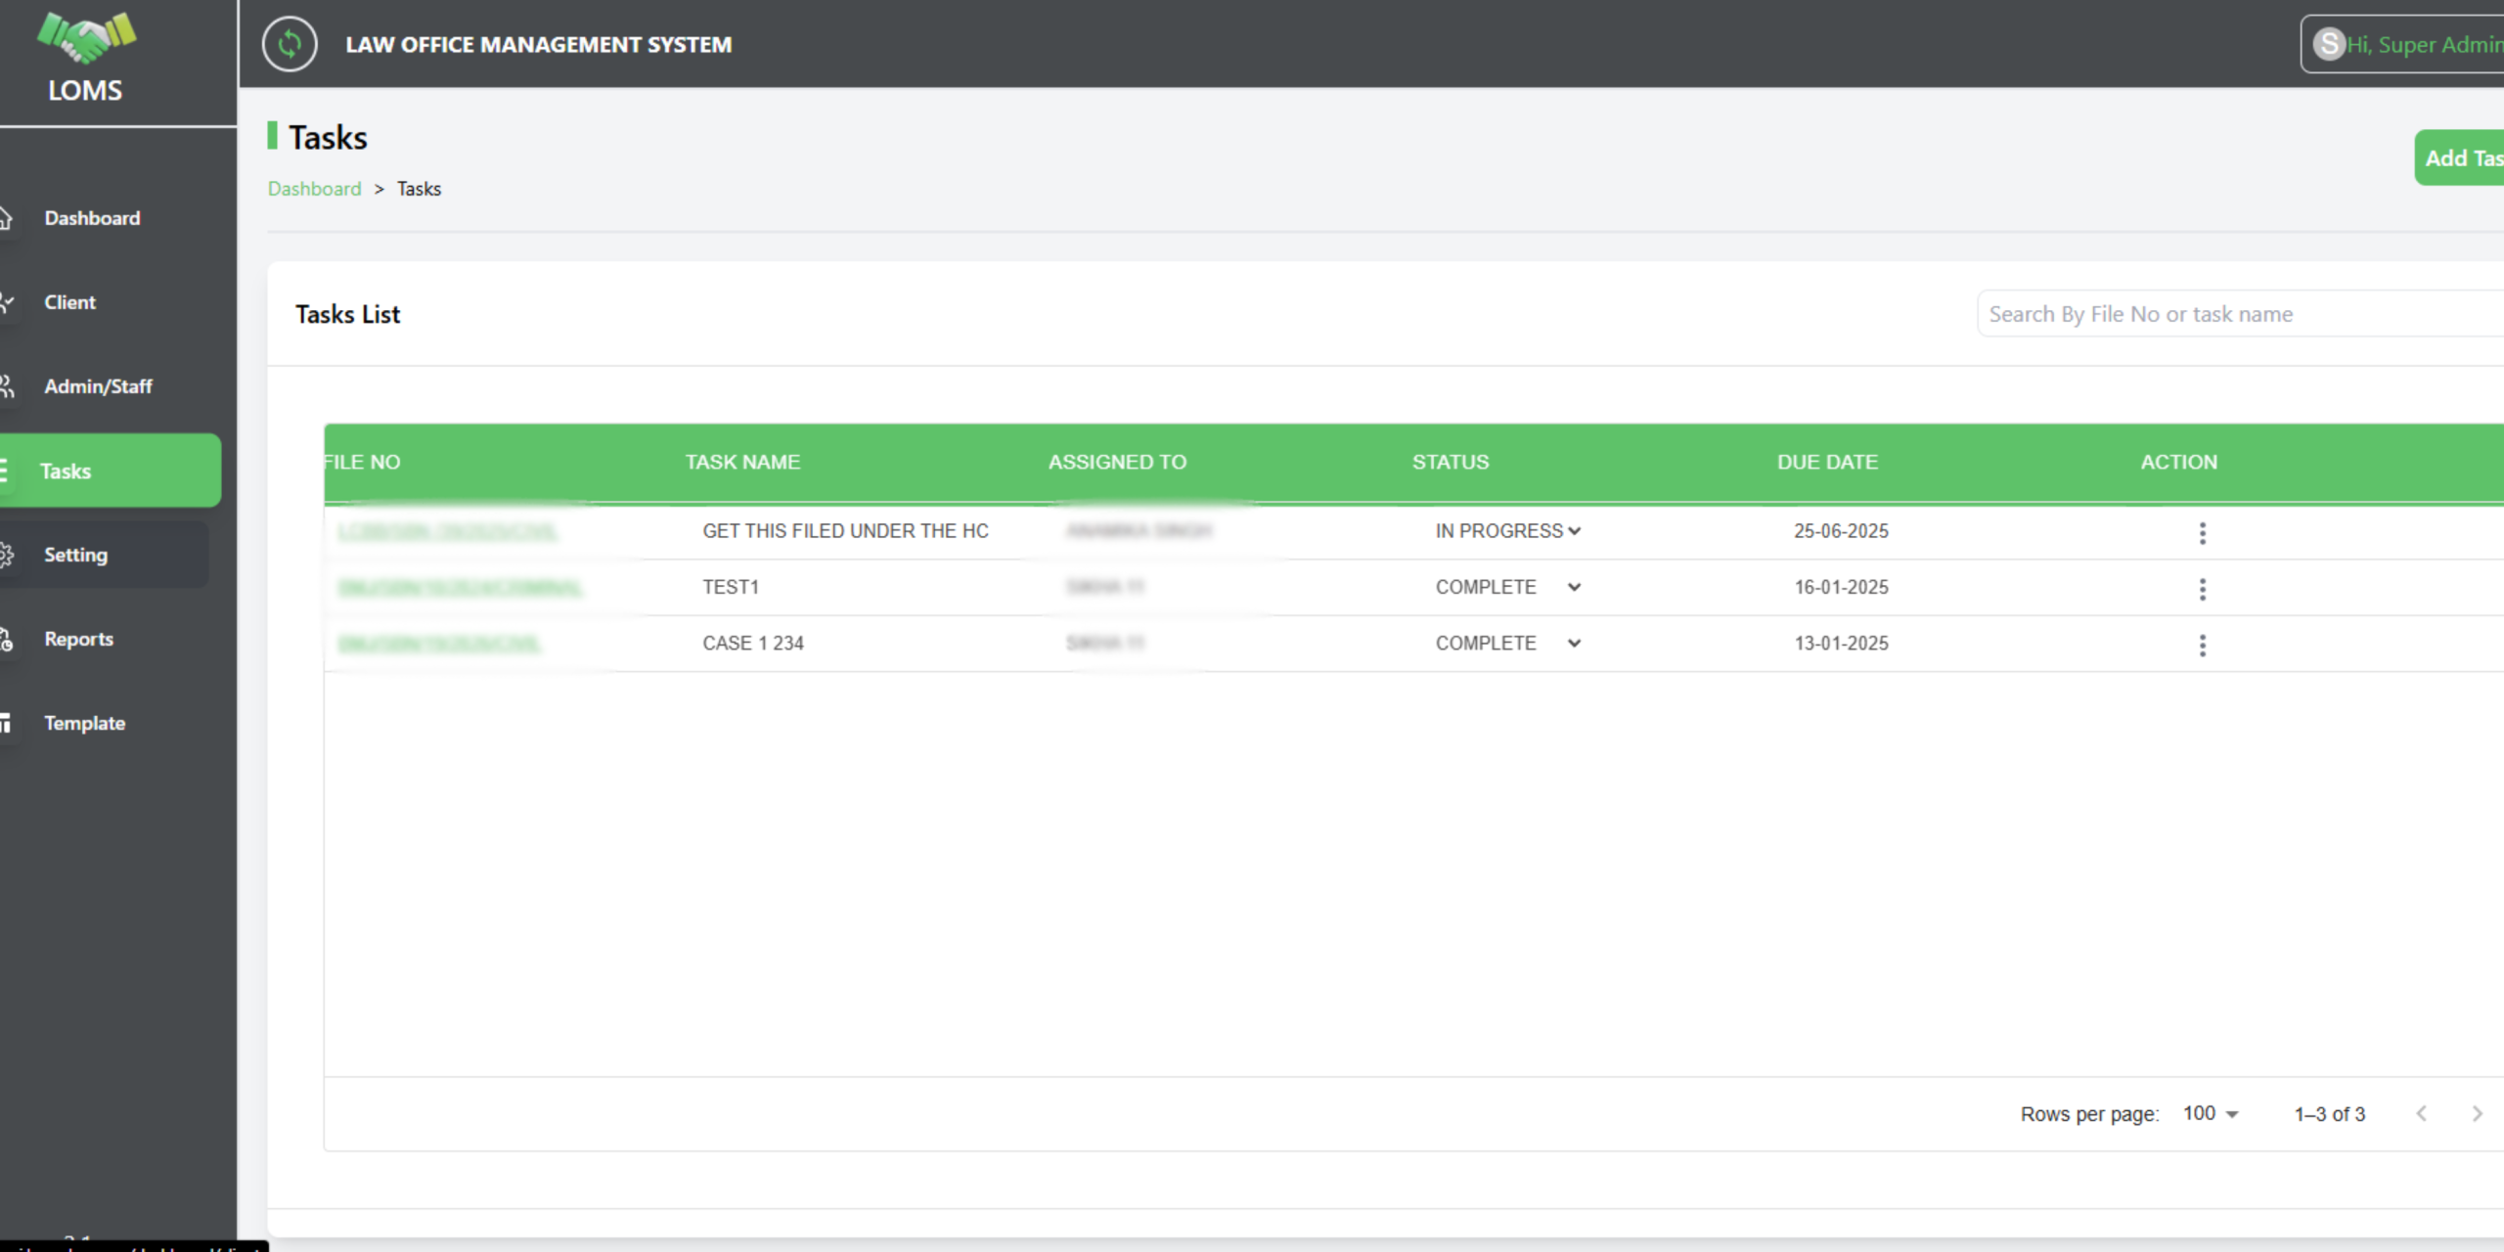Click Dashboard breadcrumb link
2504x1252 pixels.
pyautogui.click(x=314, y=189)
